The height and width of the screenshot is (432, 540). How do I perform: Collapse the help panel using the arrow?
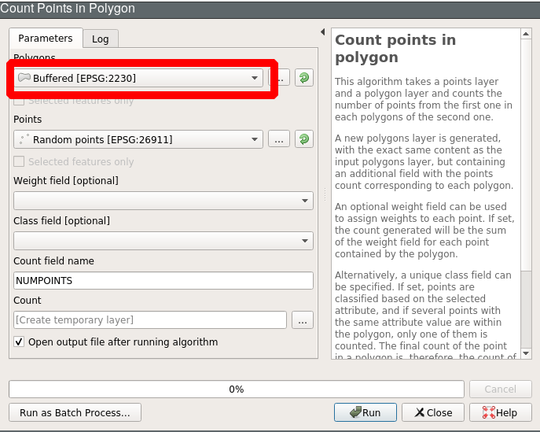pyautogui.click(x=322, y=32)
